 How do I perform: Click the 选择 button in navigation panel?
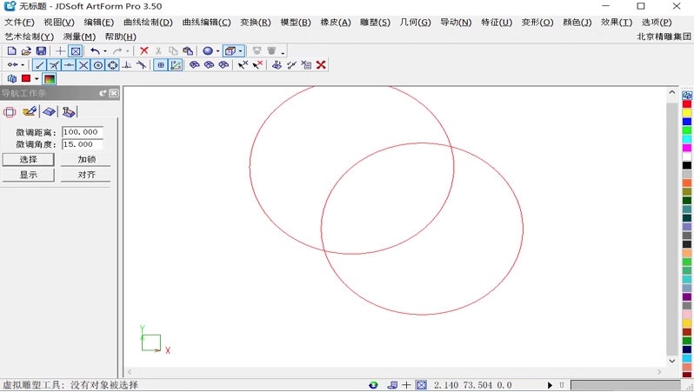coord(29,159)
